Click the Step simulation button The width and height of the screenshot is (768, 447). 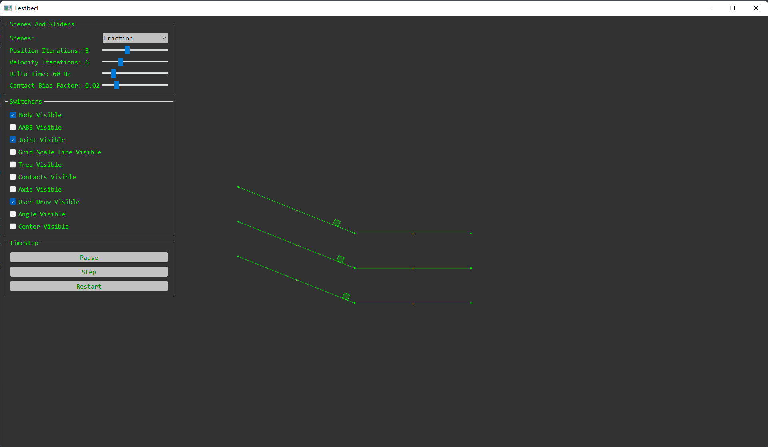(x=88, y=272)
